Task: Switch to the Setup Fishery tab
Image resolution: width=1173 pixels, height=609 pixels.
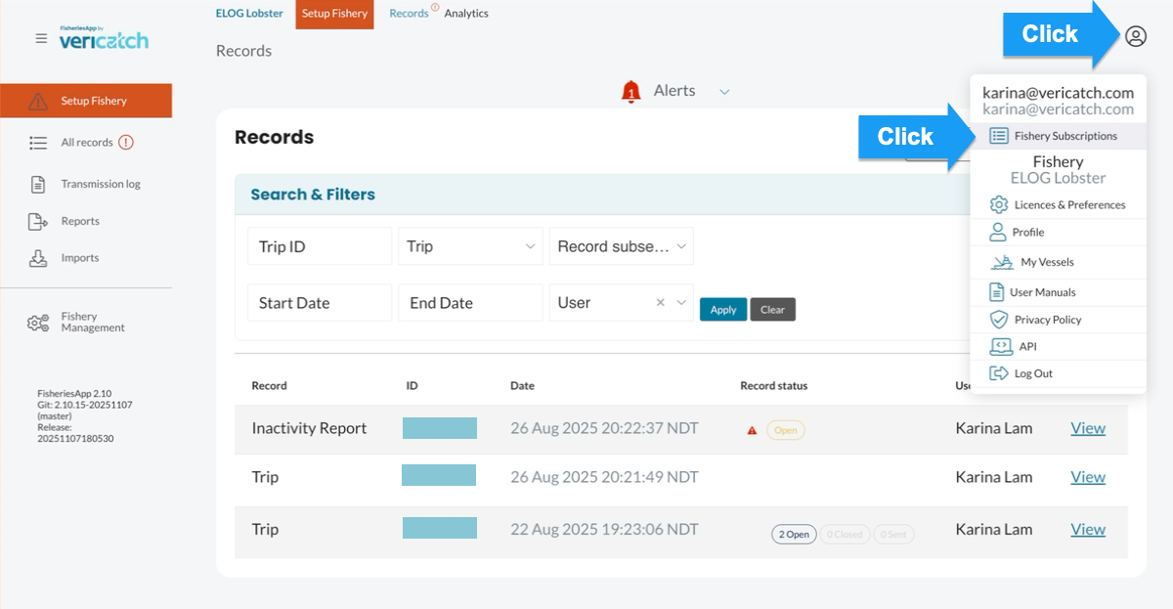Action: click(x=334, y=14)
